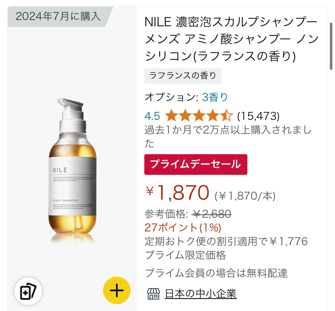Image resolution: width=335 pixels, height=311 pixels.
Task: Click the store icon beside 日本の中小企業
Action: 153,294
